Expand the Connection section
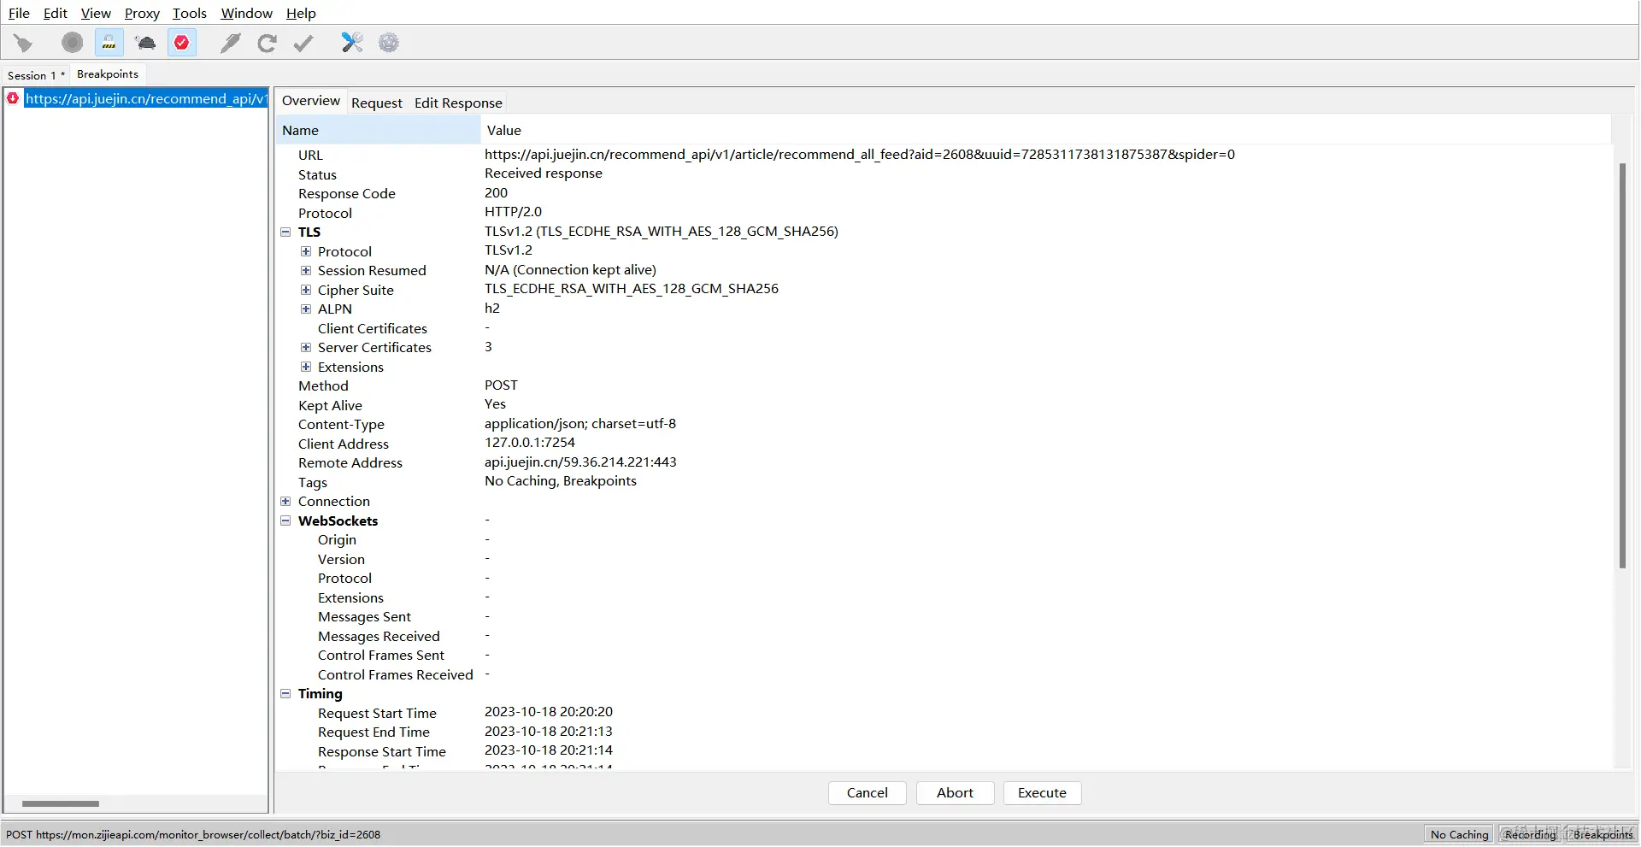1641x847 pixels. tap(285, 501)
